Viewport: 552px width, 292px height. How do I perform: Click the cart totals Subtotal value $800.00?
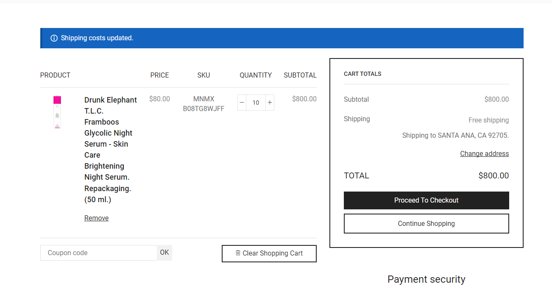pos(496,100)
